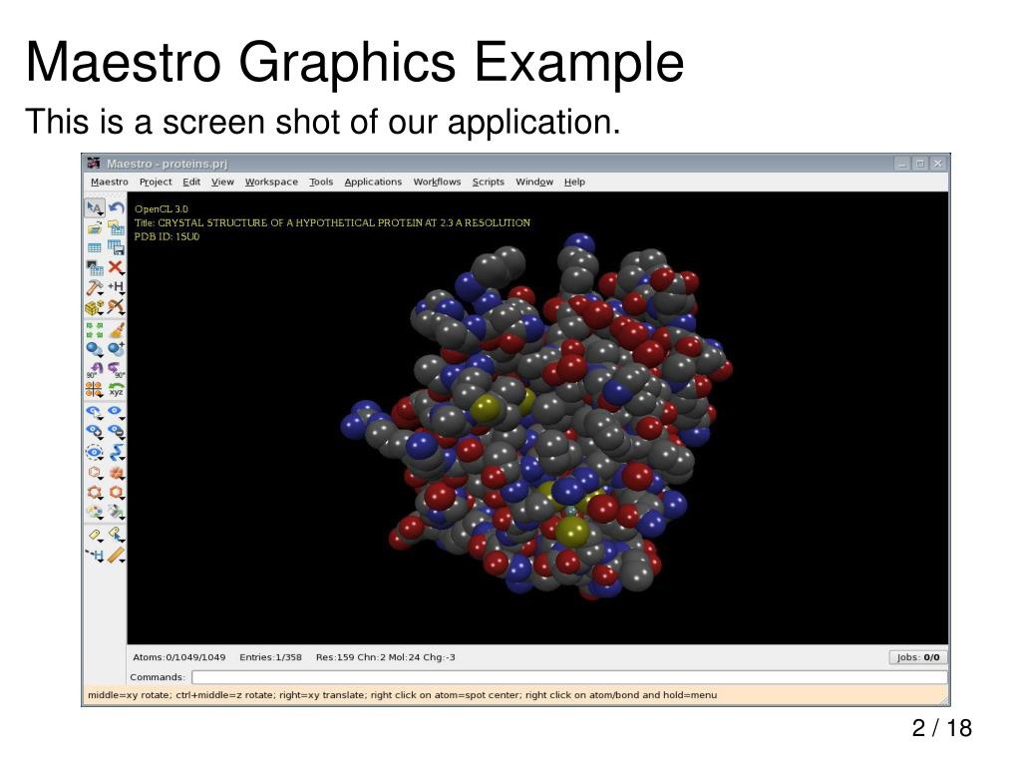The width and height of the screenshot is (1020, 765).
Task: Click the eye-with-minus Undisplay icon
Action: tap(116, 431)
